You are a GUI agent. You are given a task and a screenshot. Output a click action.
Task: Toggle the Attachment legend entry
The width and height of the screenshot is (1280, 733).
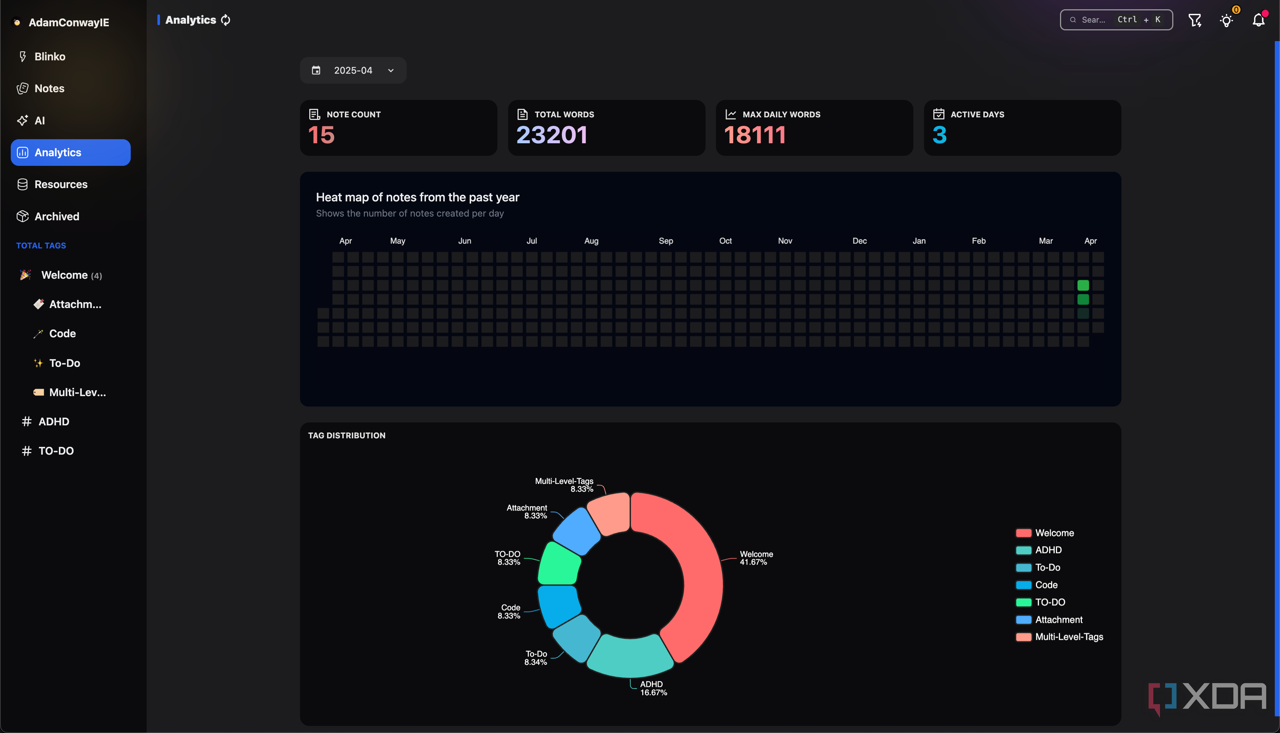[x=1049, y=619]
